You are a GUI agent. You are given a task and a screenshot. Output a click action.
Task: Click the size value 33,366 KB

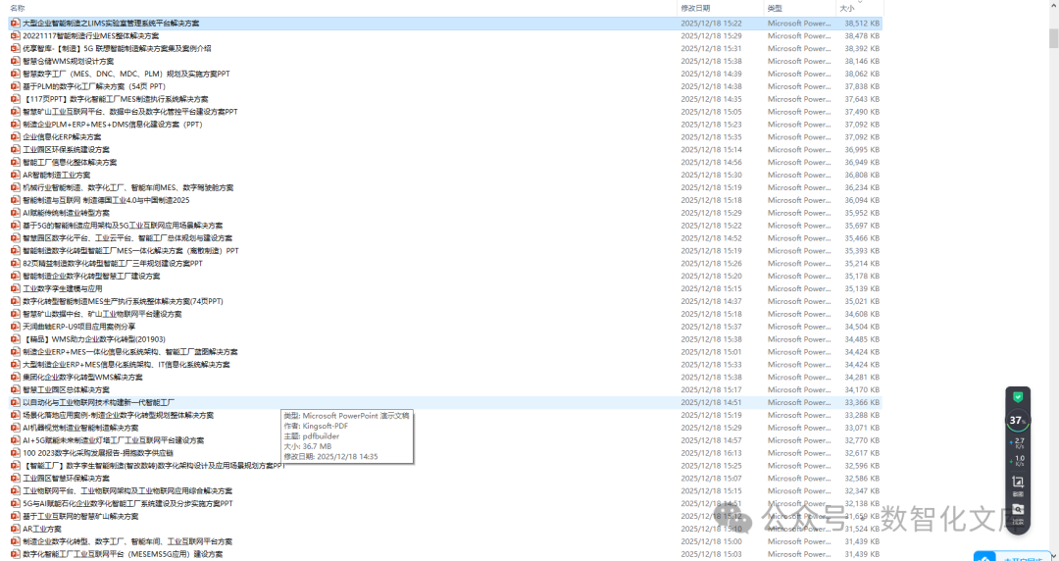[862, 402]
